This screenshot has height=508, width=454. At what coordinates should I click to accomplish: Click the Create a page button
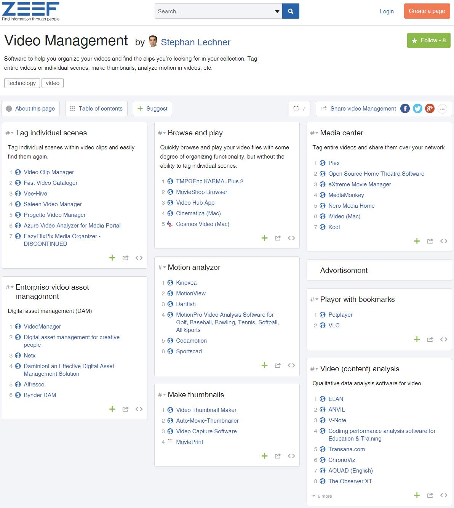(427, 11)
